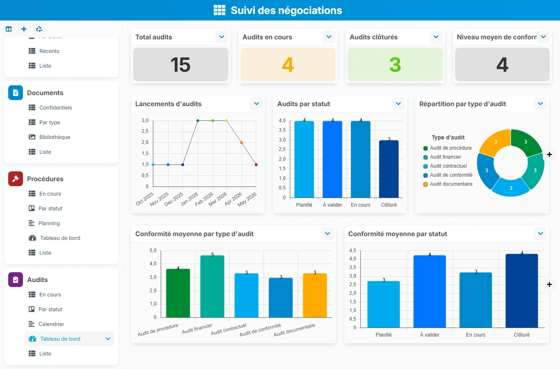This screenshot has width=560, height=369.
Task: Expand Conformité moyenne par statut menu
Action: tap(540, 234)
